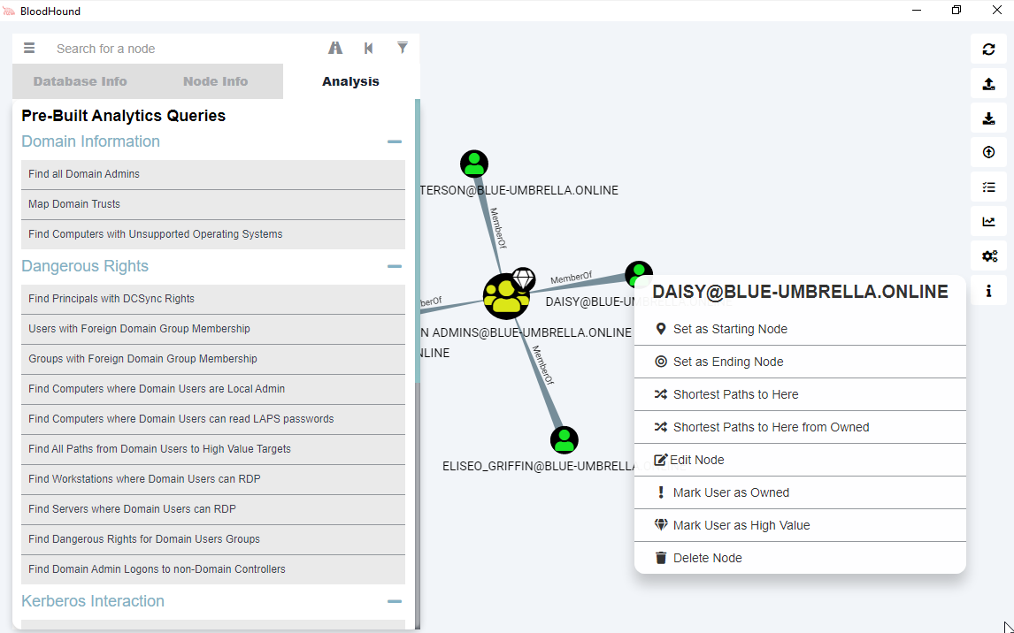Click the MemberOf edge label toward TERSON
Screen dimensions: 1014x633
[x=497, y=228]
